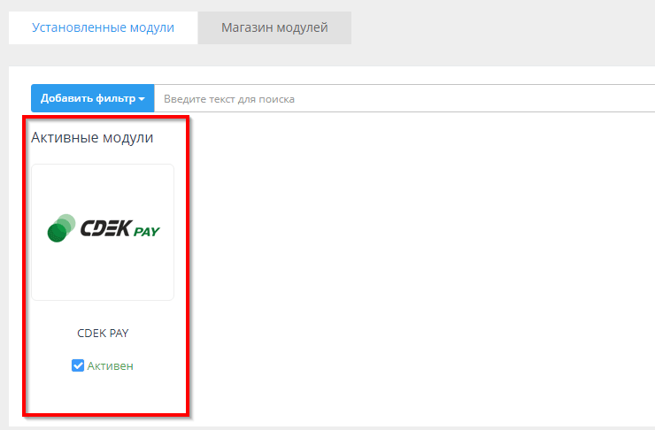
Task: Open the CDEK PAY module logo thumbnail
Action: pos(103,232)
